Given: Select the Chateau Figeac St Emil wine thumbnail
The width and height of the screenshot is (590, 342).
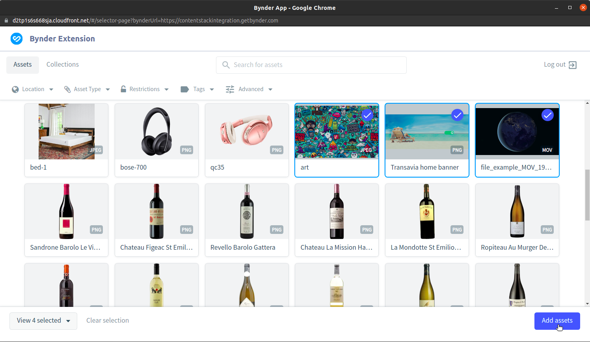Looking at the screenshot, I should [156, 211].
